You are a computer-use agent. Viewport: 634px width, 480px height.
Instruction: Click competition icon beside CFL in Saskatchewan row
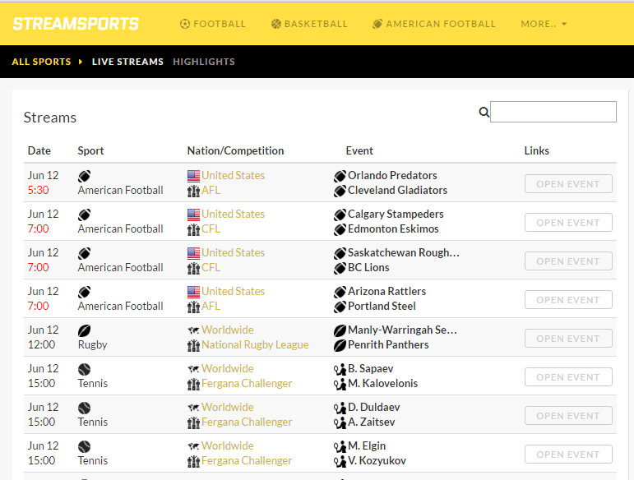[194, 268]
